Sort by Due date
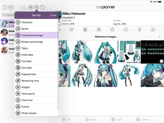 coord(36,68)
